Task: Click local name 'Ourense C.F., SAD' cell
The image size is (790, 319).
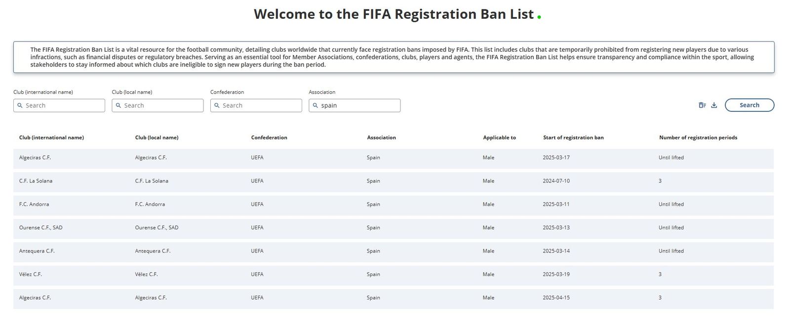Action: coord(157,228)
